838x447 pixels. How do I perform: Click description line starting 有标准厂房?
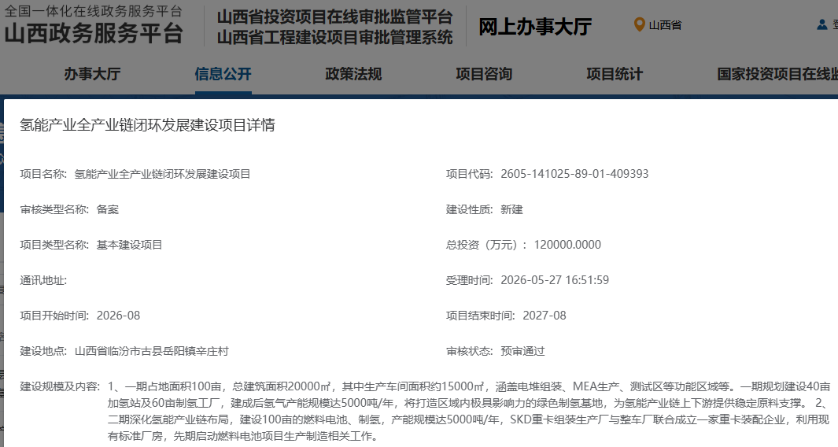click(243, 436)
